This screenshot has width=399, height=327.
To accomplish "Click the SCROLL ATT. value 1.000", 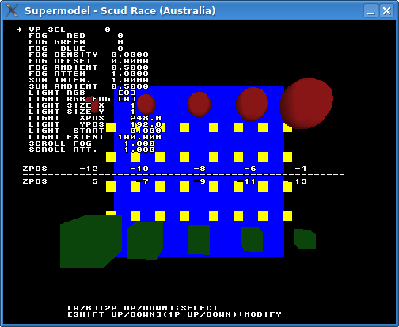I will point(139,150).
